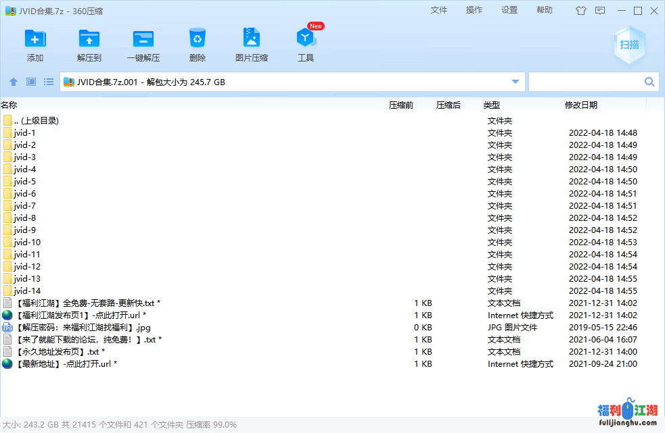Select the 解压密码 .jpg file entry
This screenshot has height=433, width=665.
83,328
